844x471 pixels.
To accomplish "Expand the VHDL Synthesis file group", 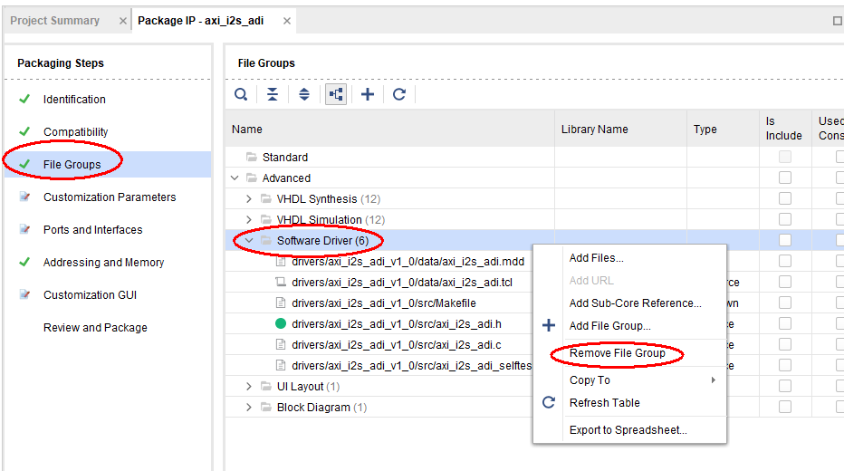I will pos(250,198).
